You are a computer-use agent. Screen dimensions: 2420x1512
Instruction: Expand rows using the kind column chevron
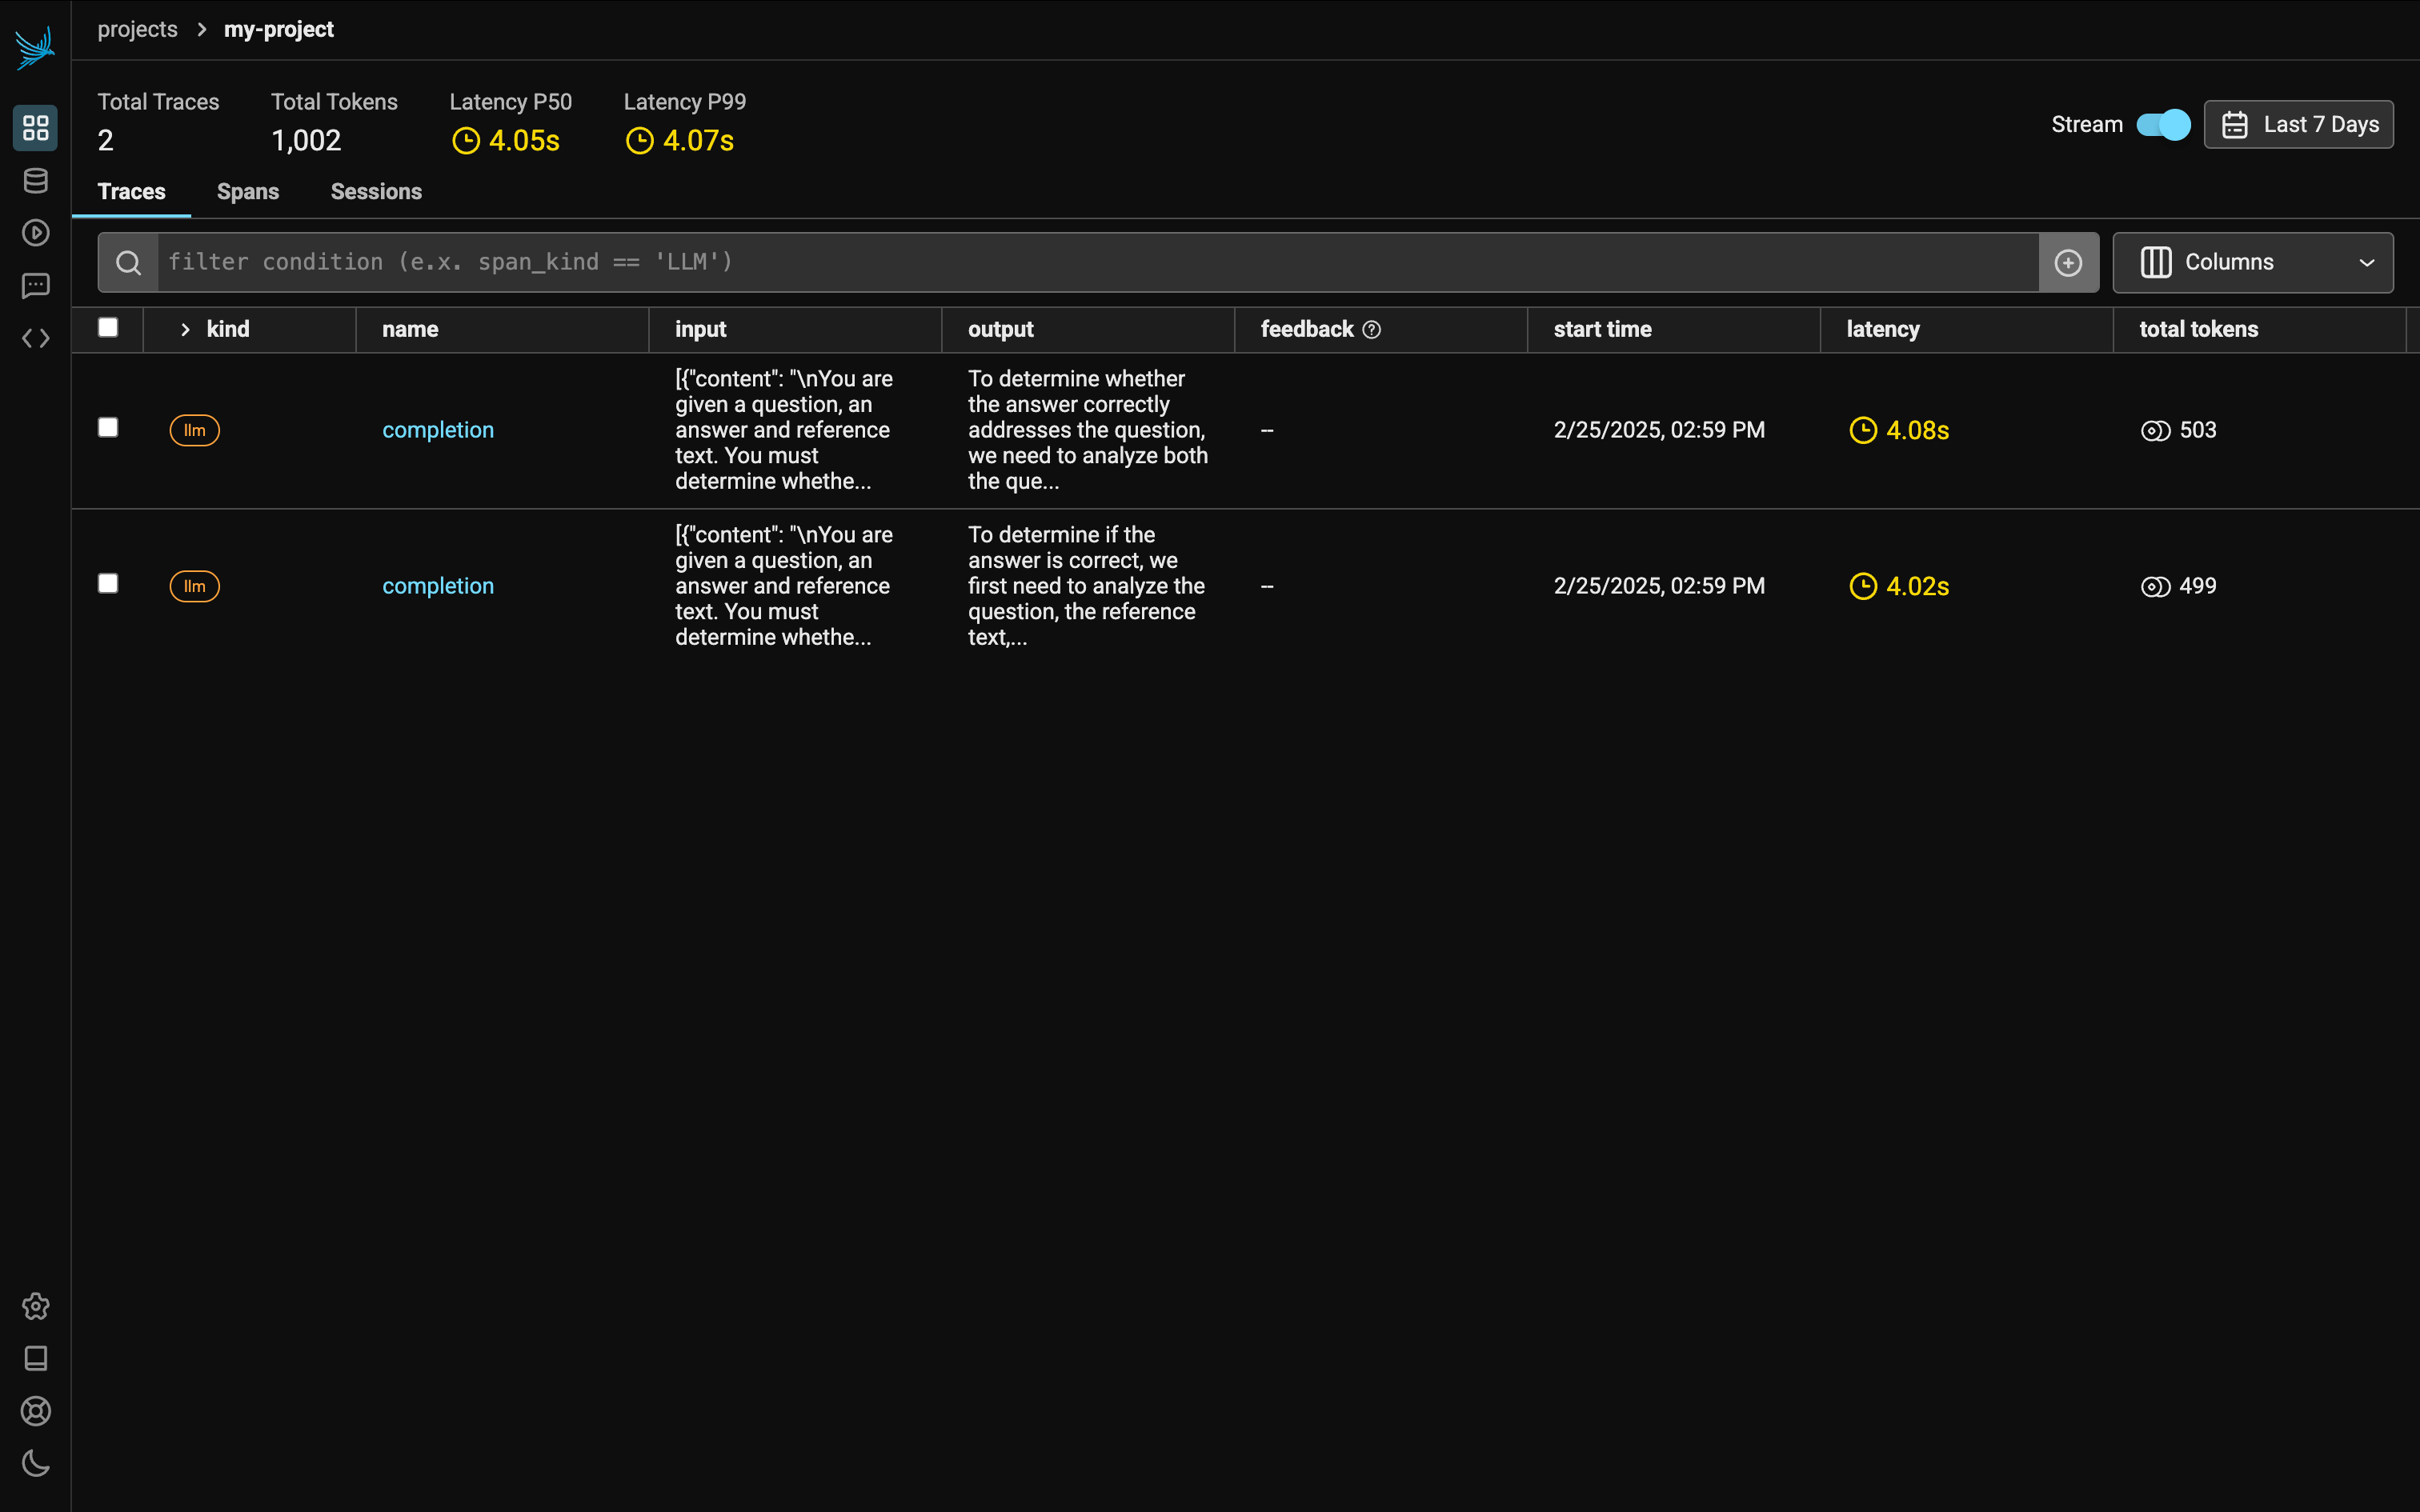pyautogui.click(x=185, y=329)
